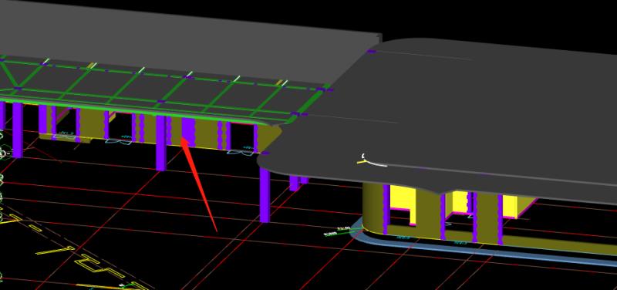Select the tall purple column at far left

pyautogui.click(x=17, y=130)
